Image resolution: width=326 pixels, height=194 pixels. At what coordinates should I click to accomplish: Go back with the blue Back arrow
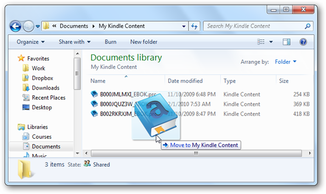[x=15, y=26]
